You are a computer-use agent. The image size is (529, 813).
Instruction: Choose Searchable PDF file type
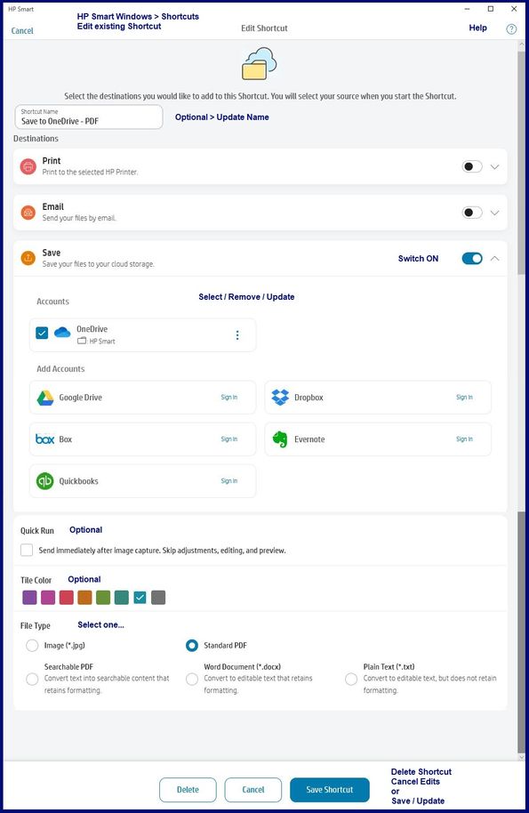(x=32, y=680)
